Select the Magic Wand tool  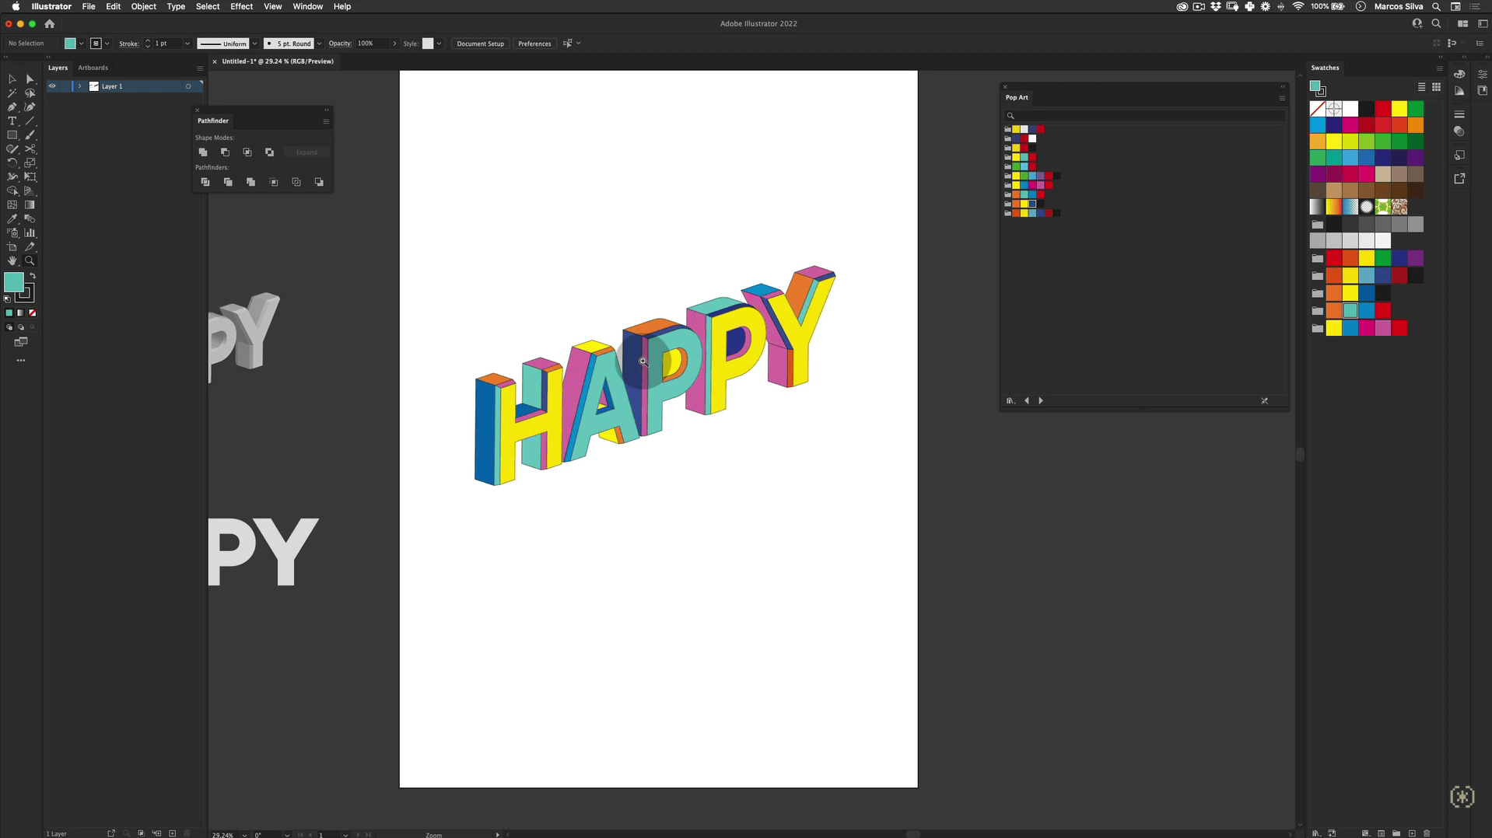point(12,93)
